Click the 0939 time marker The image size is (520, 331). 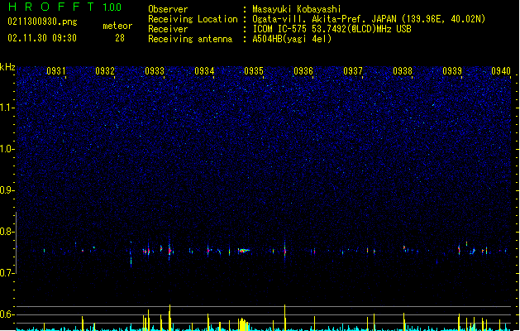click(x=452, y=71)
